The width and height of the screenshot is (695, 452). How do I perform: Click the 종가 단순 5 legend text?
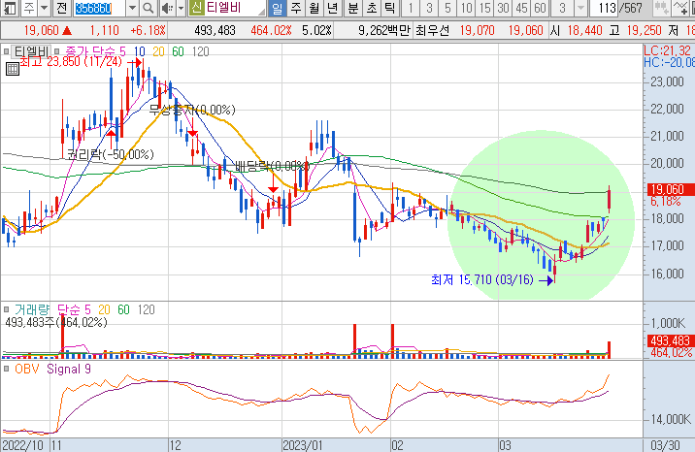[x=95, y=51]
